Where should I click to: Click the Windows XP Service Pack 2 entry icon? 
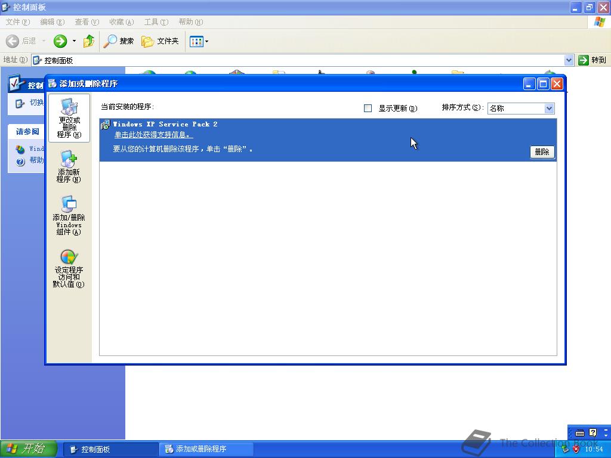[x=105, y=125]
